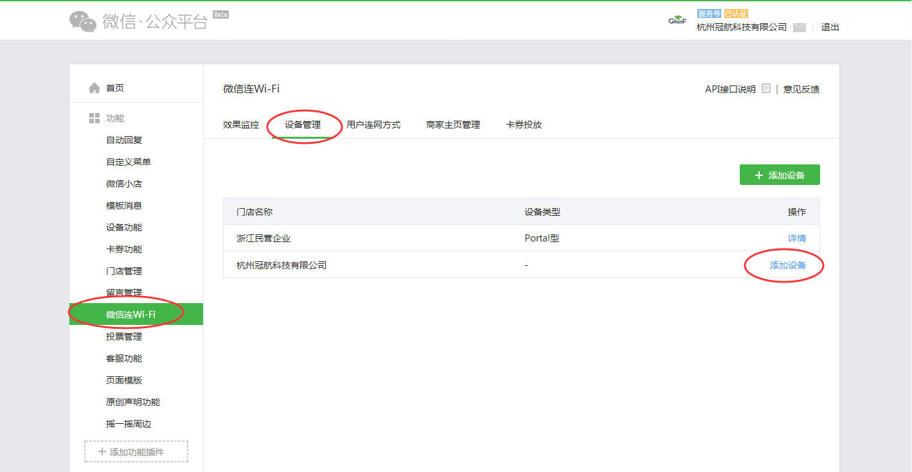Image resolution: width=912 pixels, height=472 pixels.
Task: Open the mail envelope icon in header
Action: (x=799, y=28)
